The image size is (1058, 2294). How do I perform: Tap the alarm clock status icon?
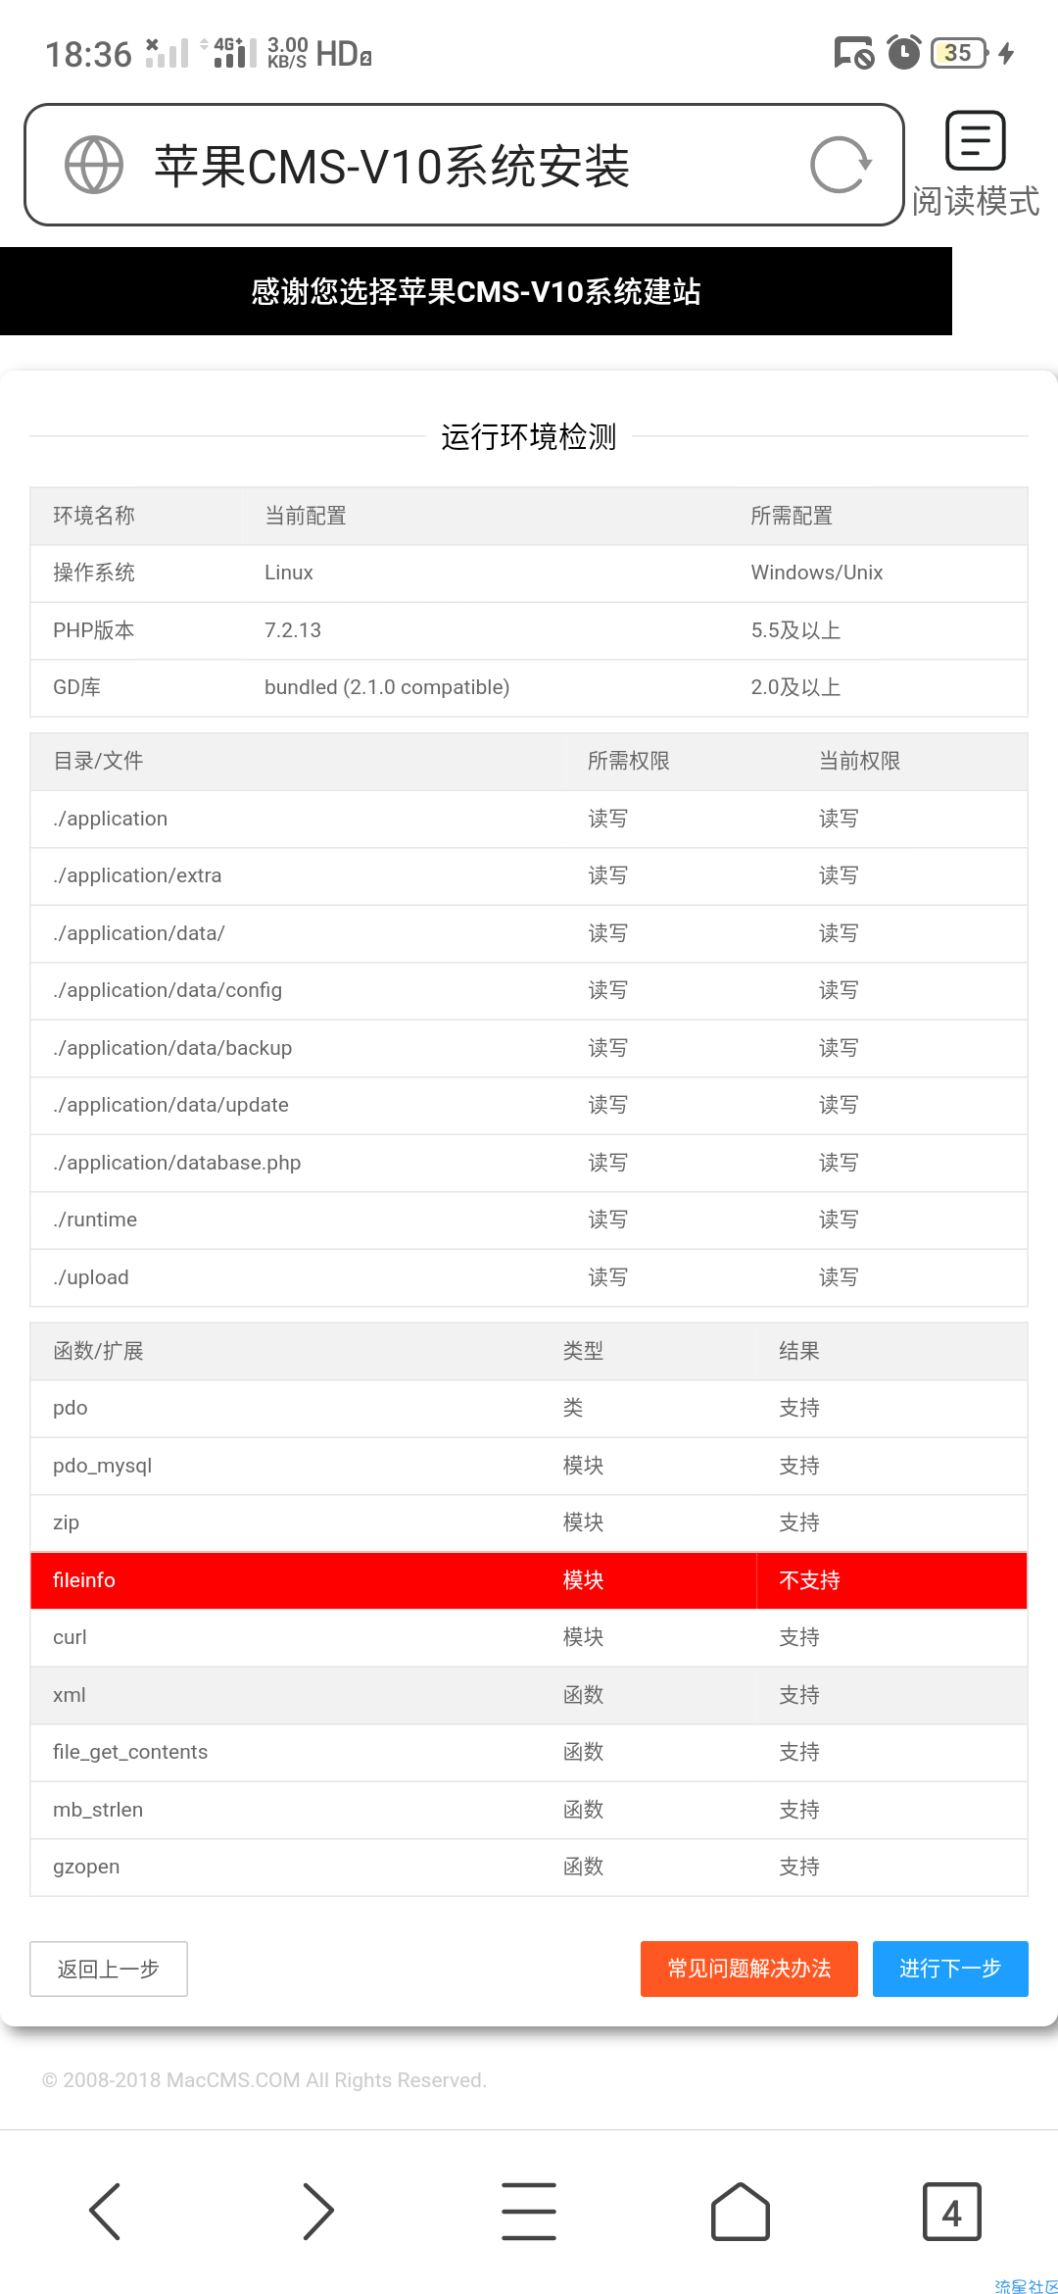tap(903, 52)
